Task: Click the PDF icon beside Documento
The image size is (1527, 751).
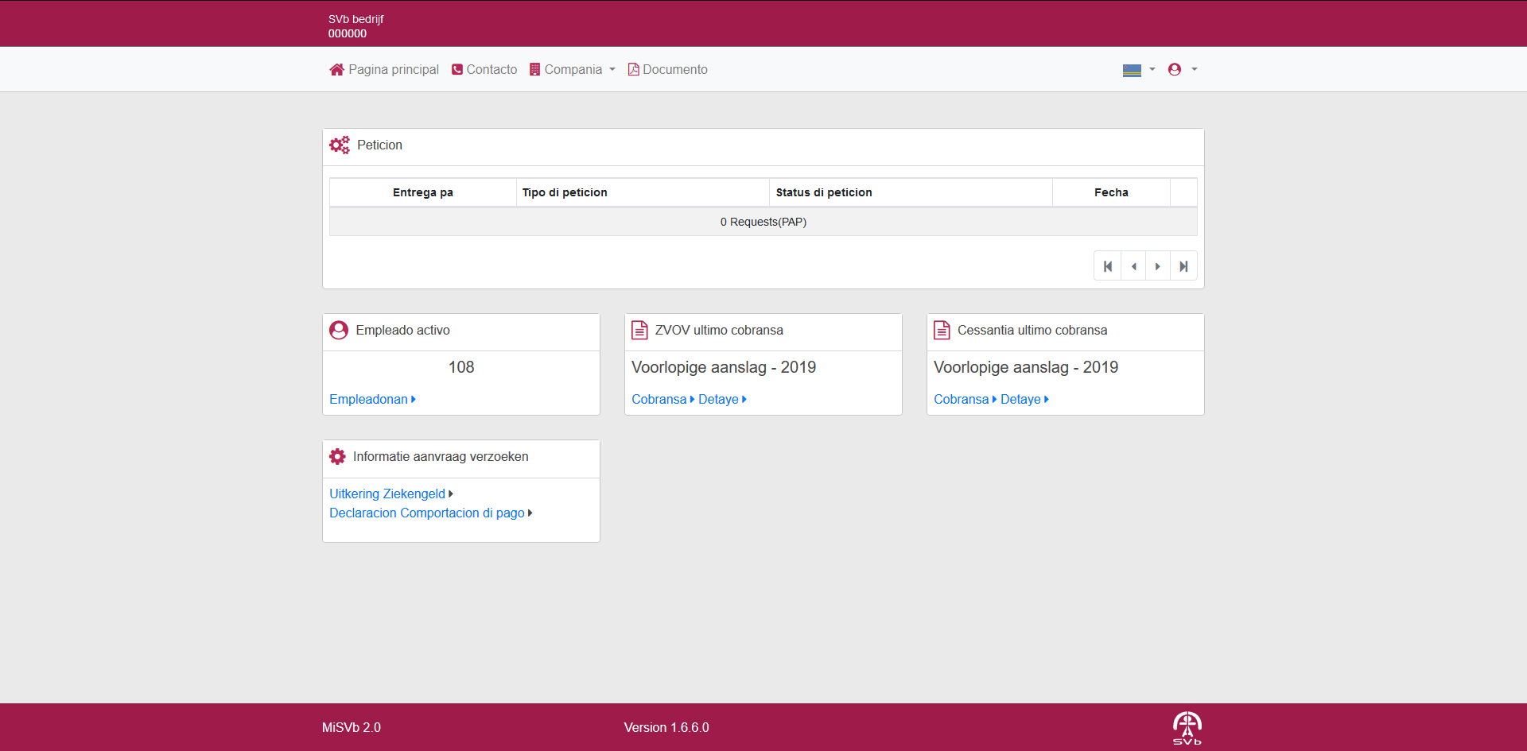Action: (633, 70)
